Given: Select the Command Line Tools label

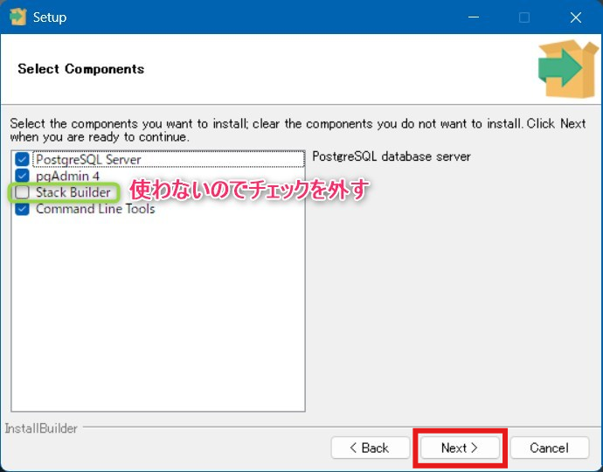Looking at the screenshot, I should click(95, 209).
